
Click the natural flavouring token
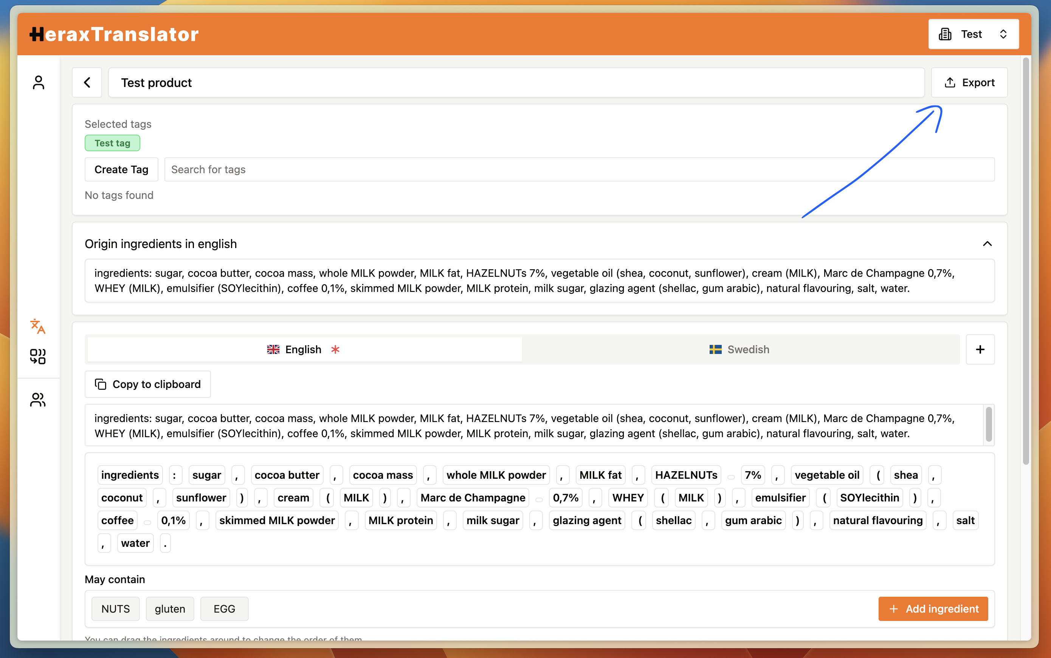tap(878, 520)
